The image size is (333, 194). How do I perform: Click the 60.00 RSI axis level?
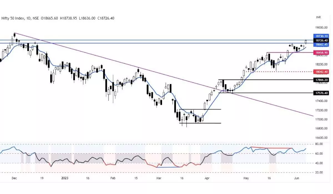[319, 154]
